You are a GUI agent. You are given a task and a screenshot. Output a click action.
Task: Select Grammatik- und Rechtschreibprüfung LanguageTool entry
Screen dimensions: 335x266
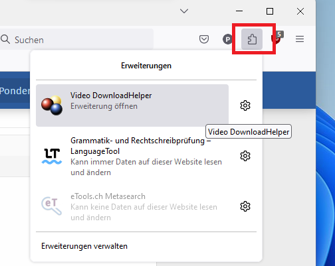(x=132, y=156)
